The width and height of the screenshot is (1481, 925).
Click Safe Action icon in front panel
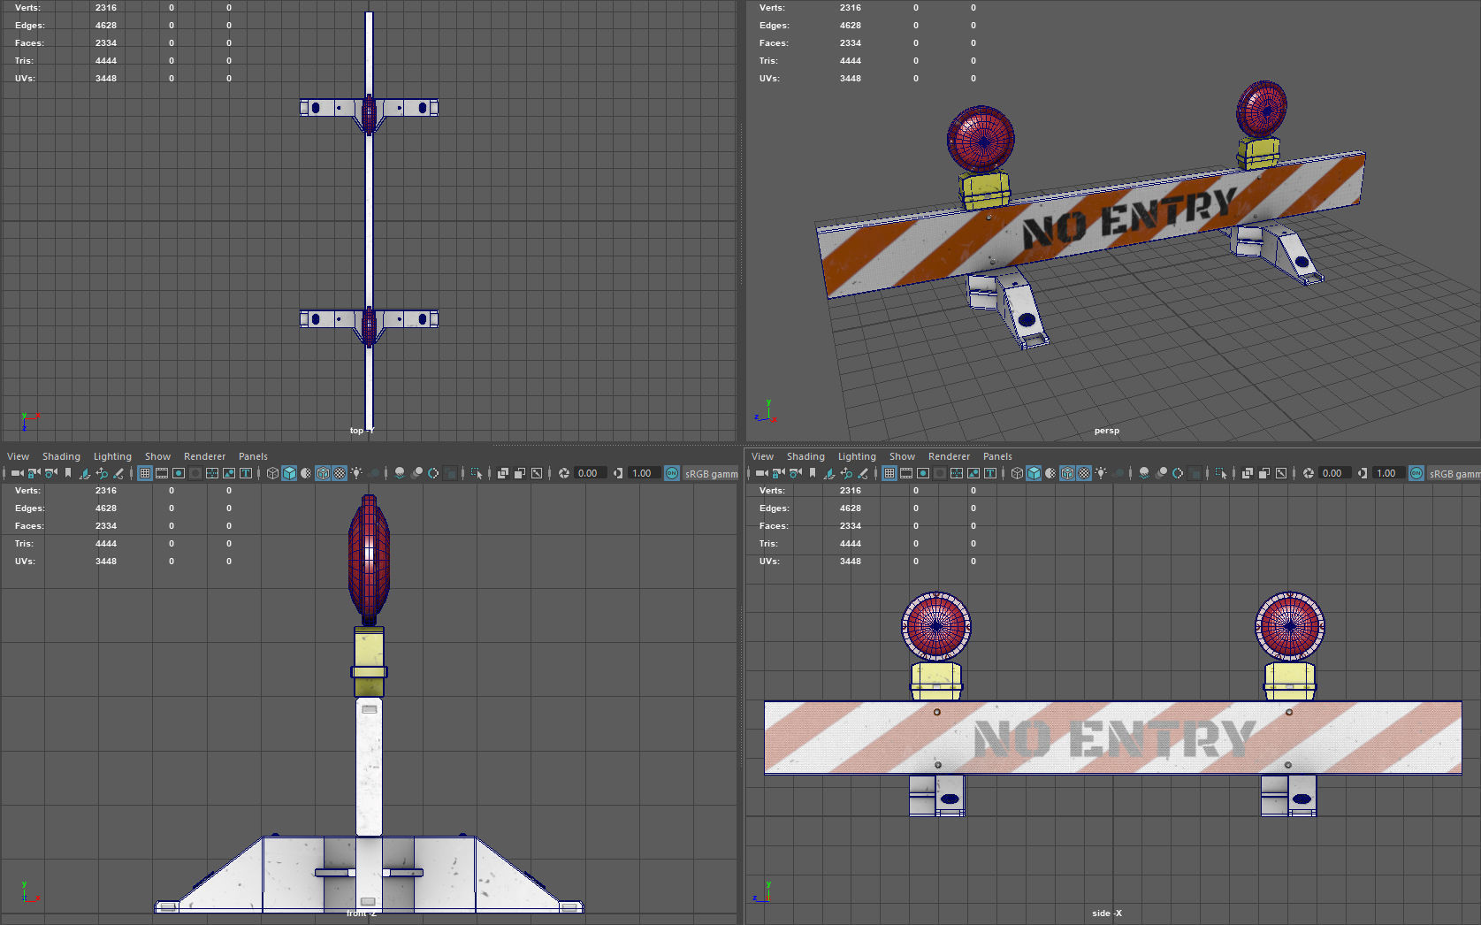(x=229, y=473)
